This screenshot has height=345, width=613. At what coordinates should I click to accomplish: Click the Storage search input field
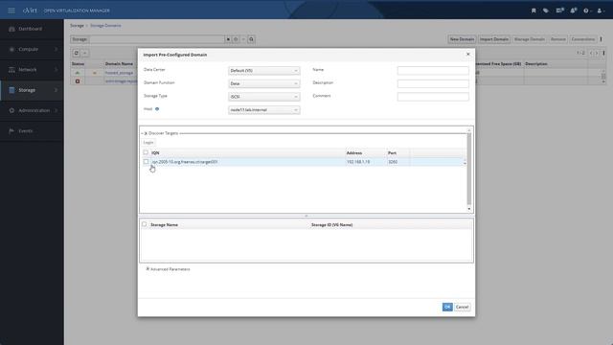coord(157,39)
